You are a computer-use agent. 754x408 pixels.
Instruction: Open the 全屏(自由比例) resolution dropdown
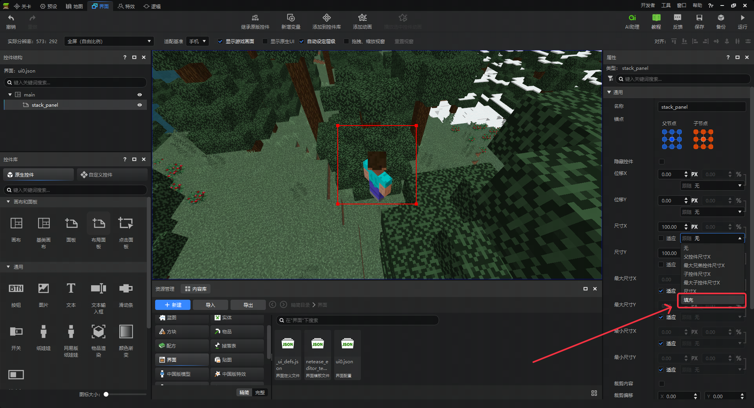pyautogui.click(x=109, y=41)
